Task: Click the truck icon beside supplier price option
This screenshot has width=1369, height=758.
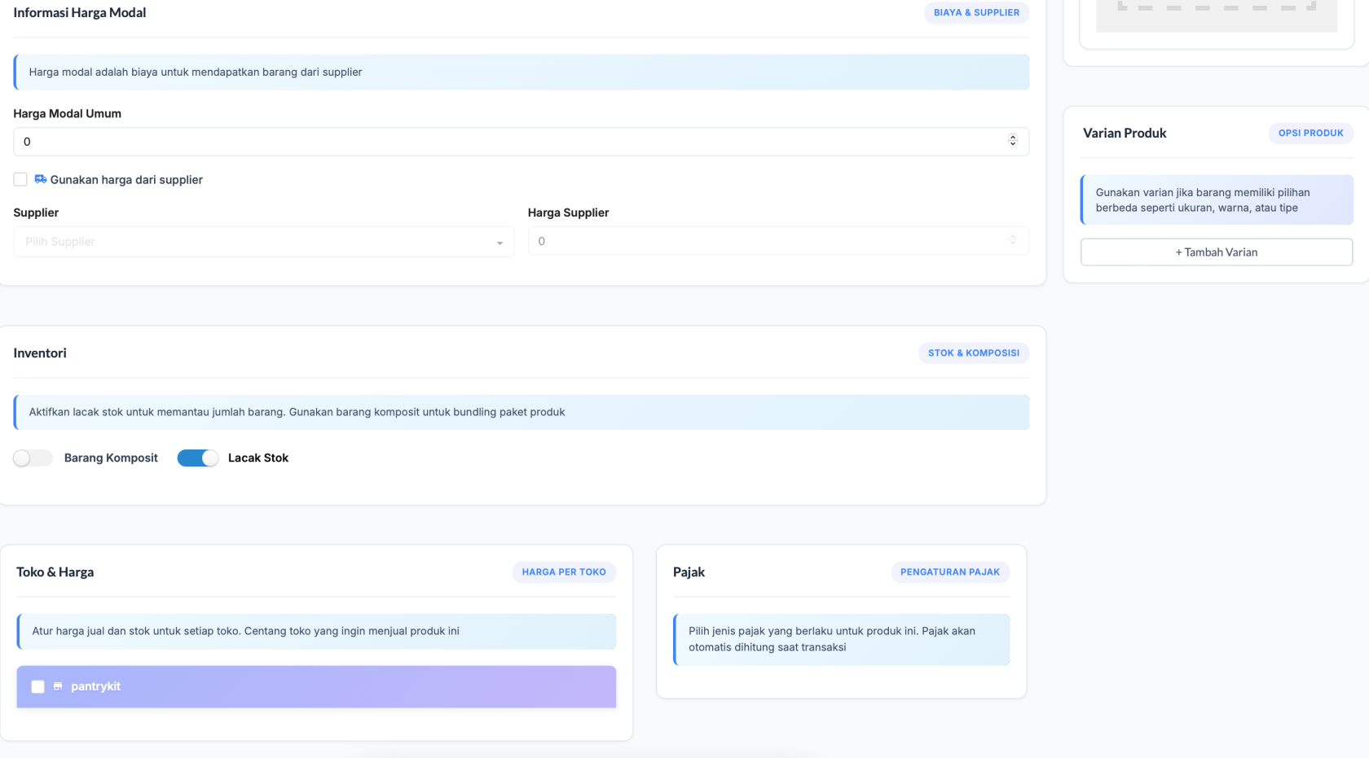Action: coord(40,179)
